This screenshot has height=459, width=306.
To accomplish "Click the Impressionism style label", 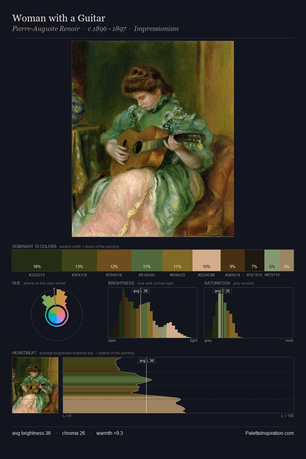I will pos(156,29).
